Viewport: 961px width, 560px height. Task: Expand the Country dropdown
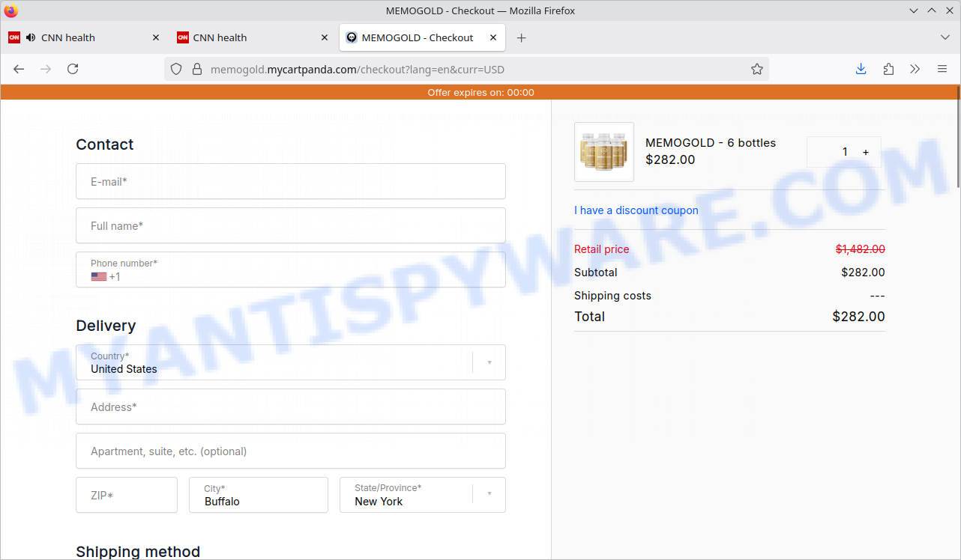pos(489,362)
